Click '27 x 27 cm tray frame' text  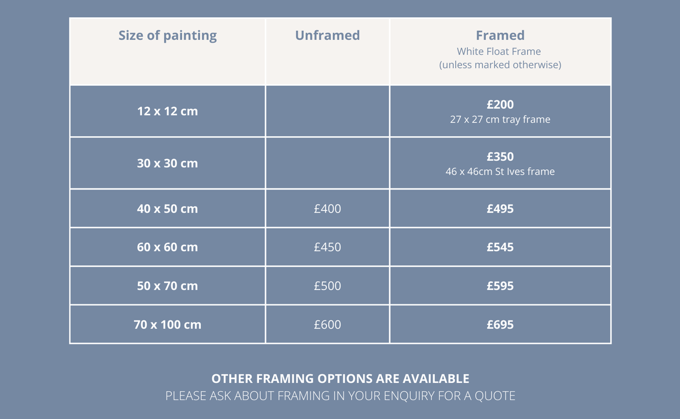coord(500,119)
